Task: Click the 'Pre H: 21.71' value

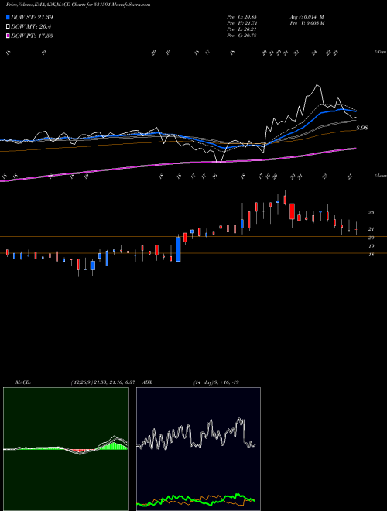Action: point(241,22)
